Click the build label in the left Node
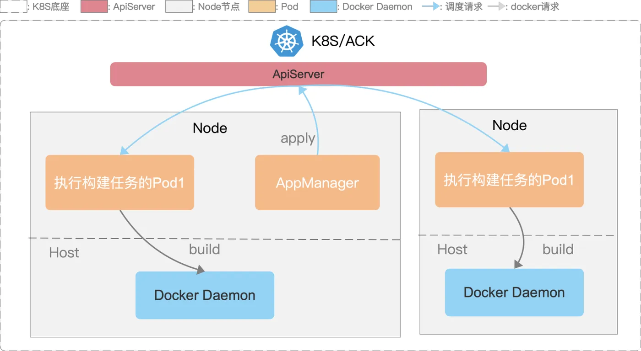Viewport: 641px width, 351px height. point(204,249)
